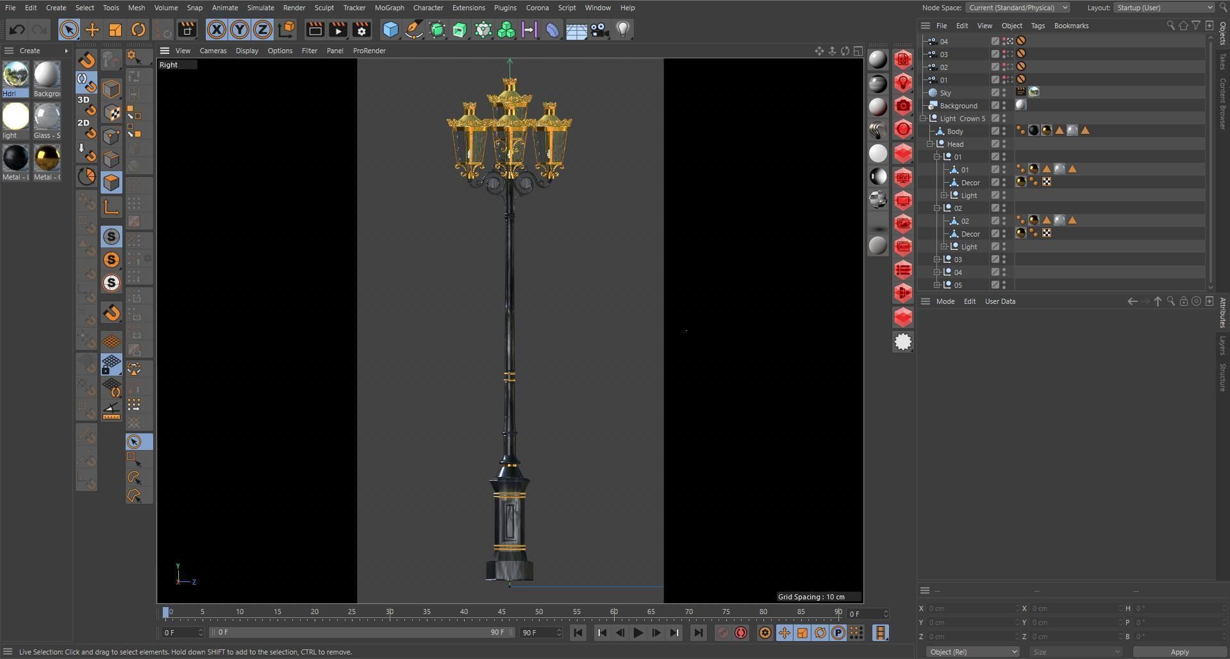
Task: Select the light material swatch
Action: coord(15,121)
